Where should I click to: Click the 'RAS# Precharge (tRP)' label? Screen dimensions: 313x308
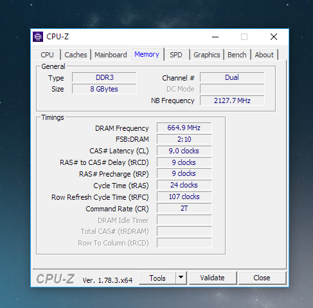point(114,174)
